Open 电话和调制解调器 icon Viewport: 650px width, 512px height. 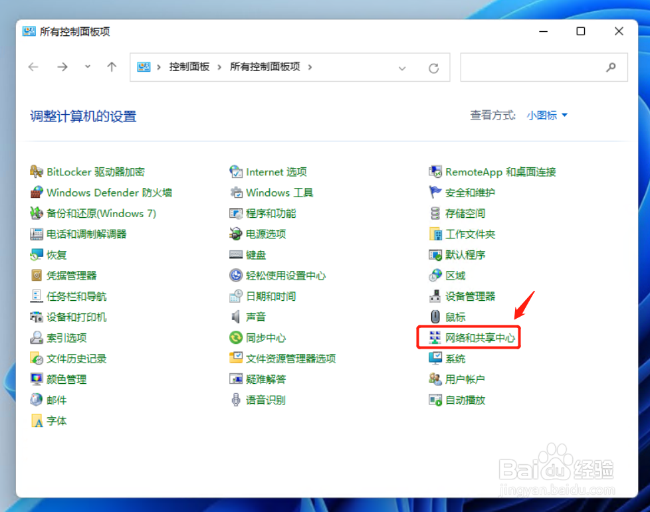click(x=37, y=234)
